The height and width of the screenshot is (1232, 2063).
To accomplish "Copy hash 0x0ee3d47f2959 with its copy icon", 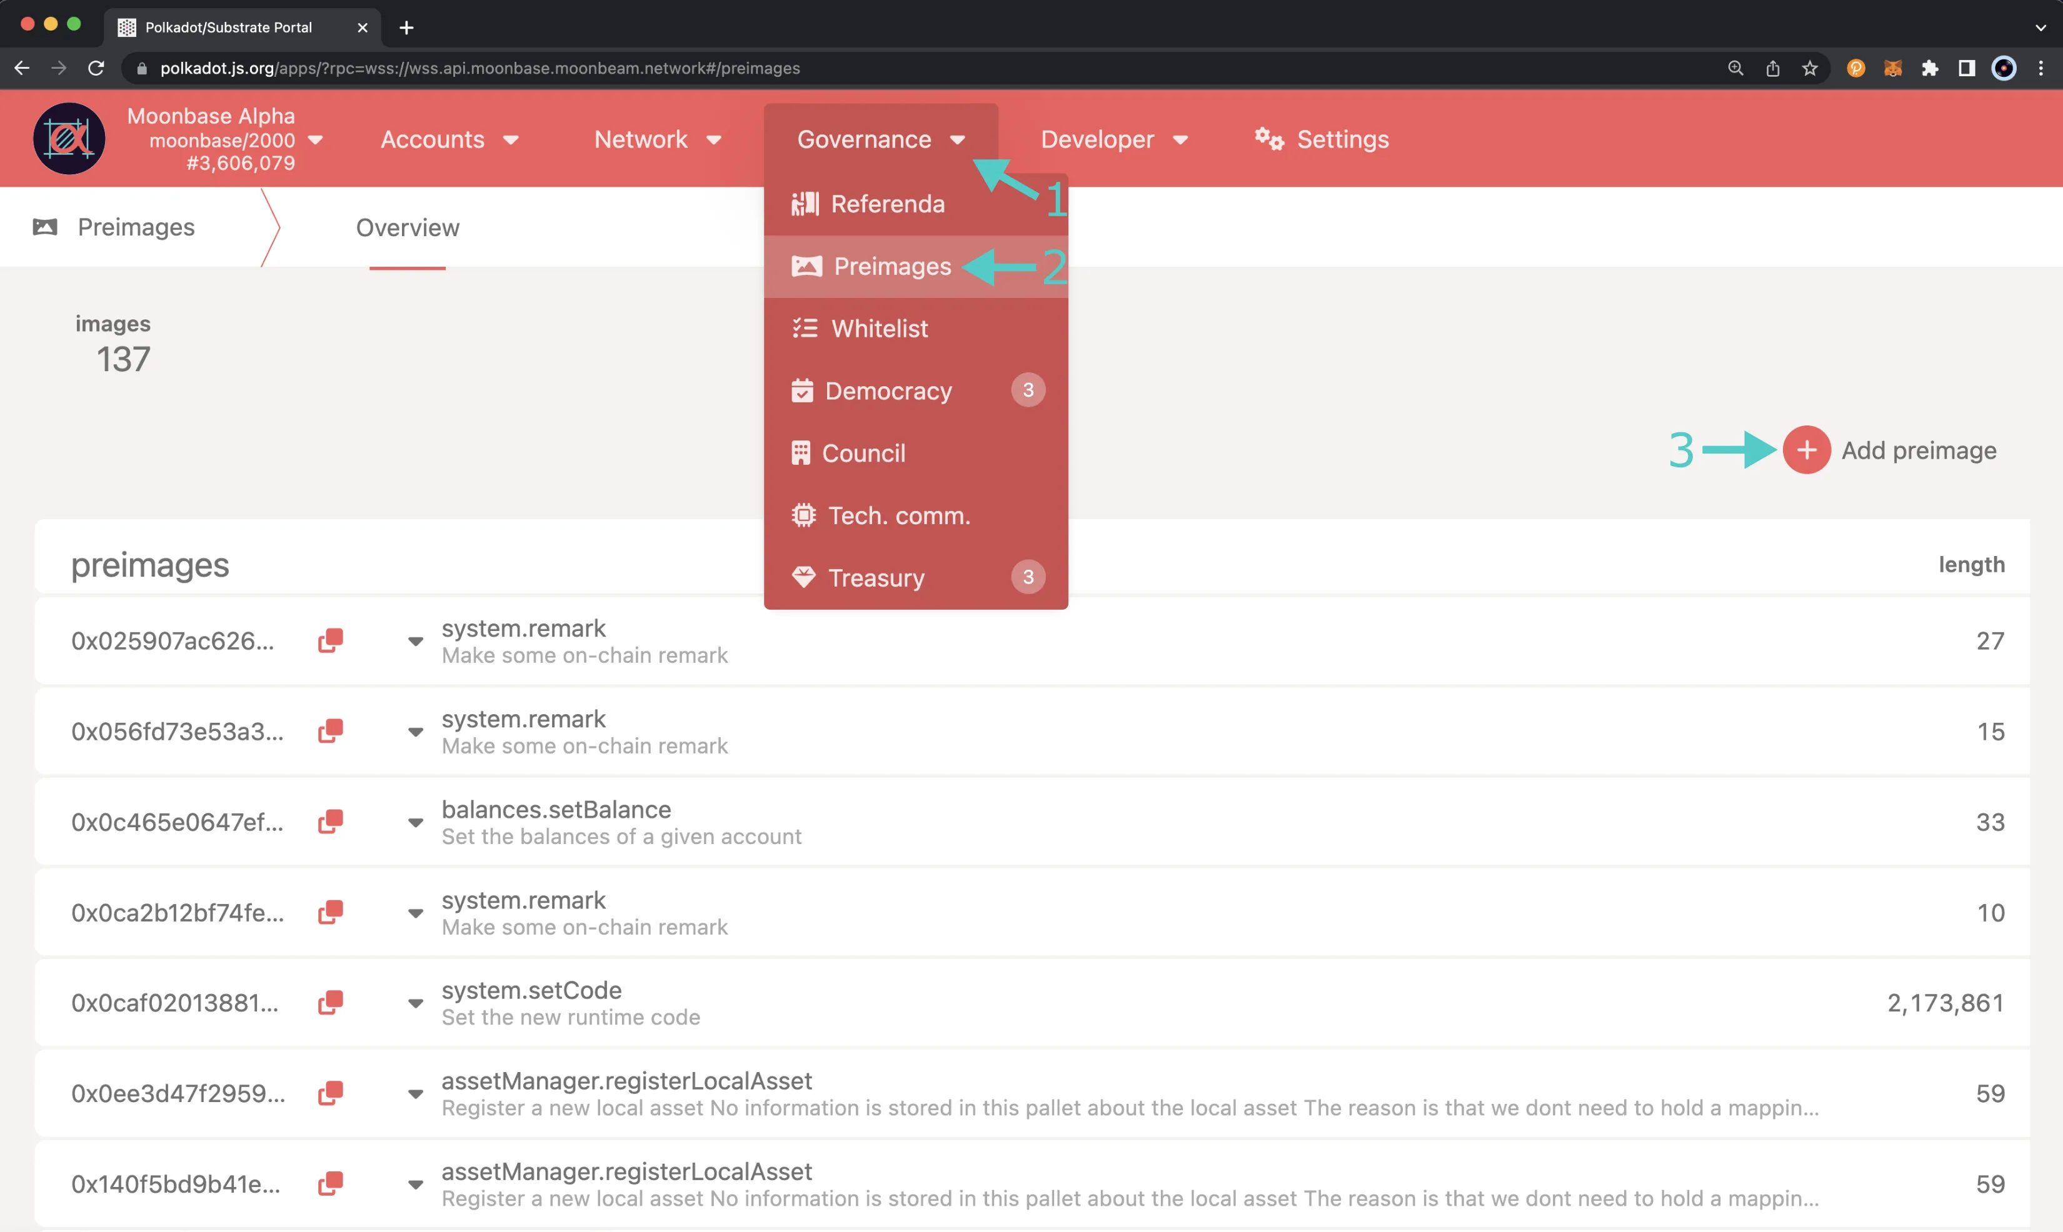I will click(331, 1093).
